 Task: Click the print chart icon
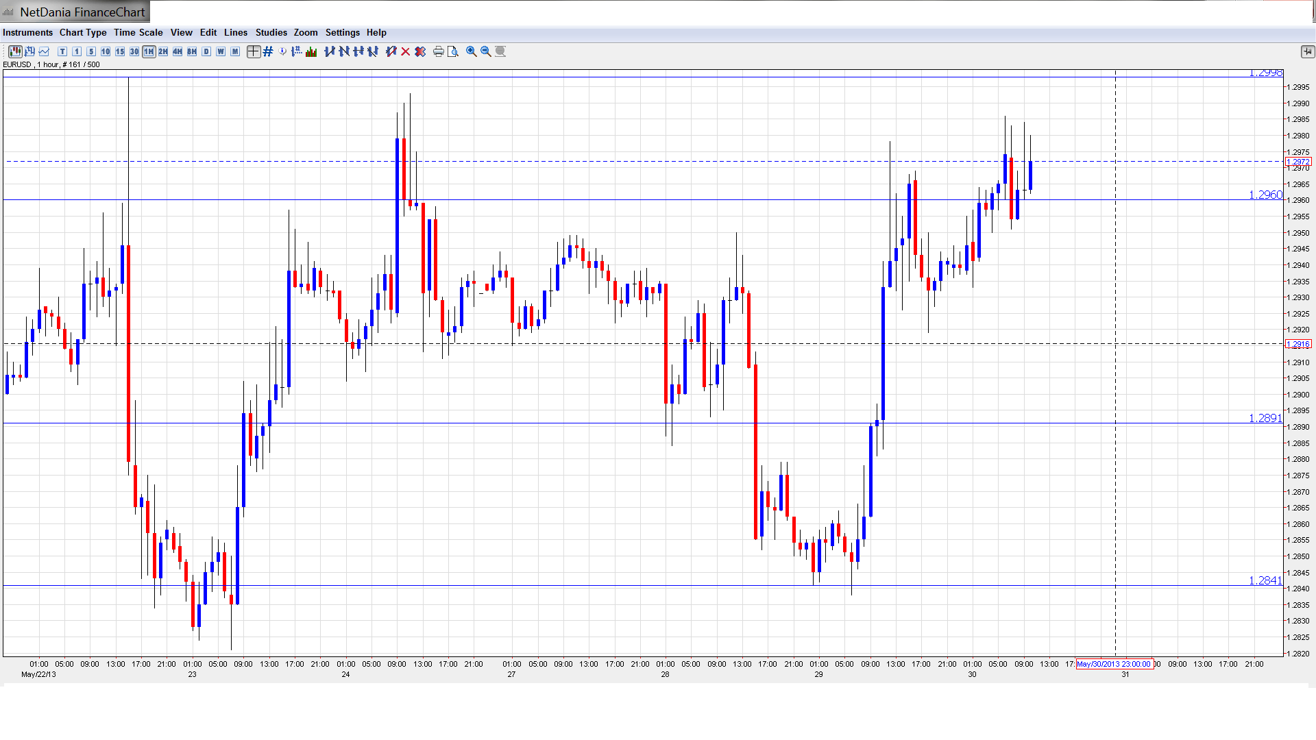(x=438, y=51)
